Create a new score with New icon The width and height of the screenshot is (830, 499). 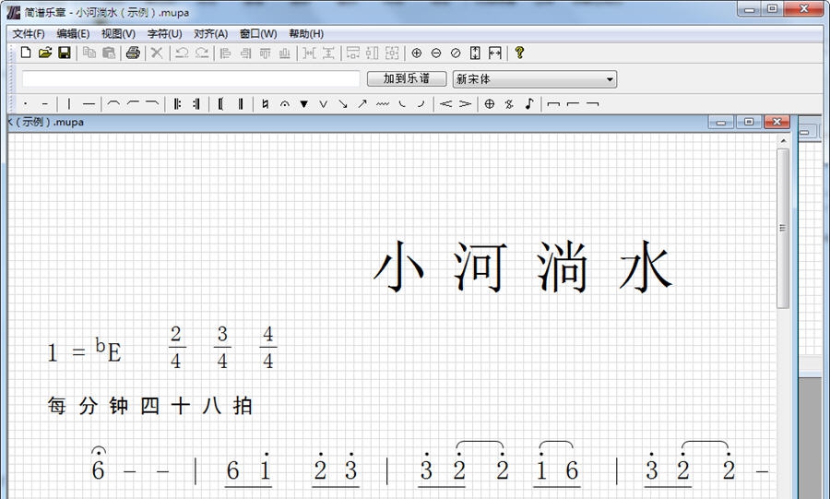[x=26, y=53]
